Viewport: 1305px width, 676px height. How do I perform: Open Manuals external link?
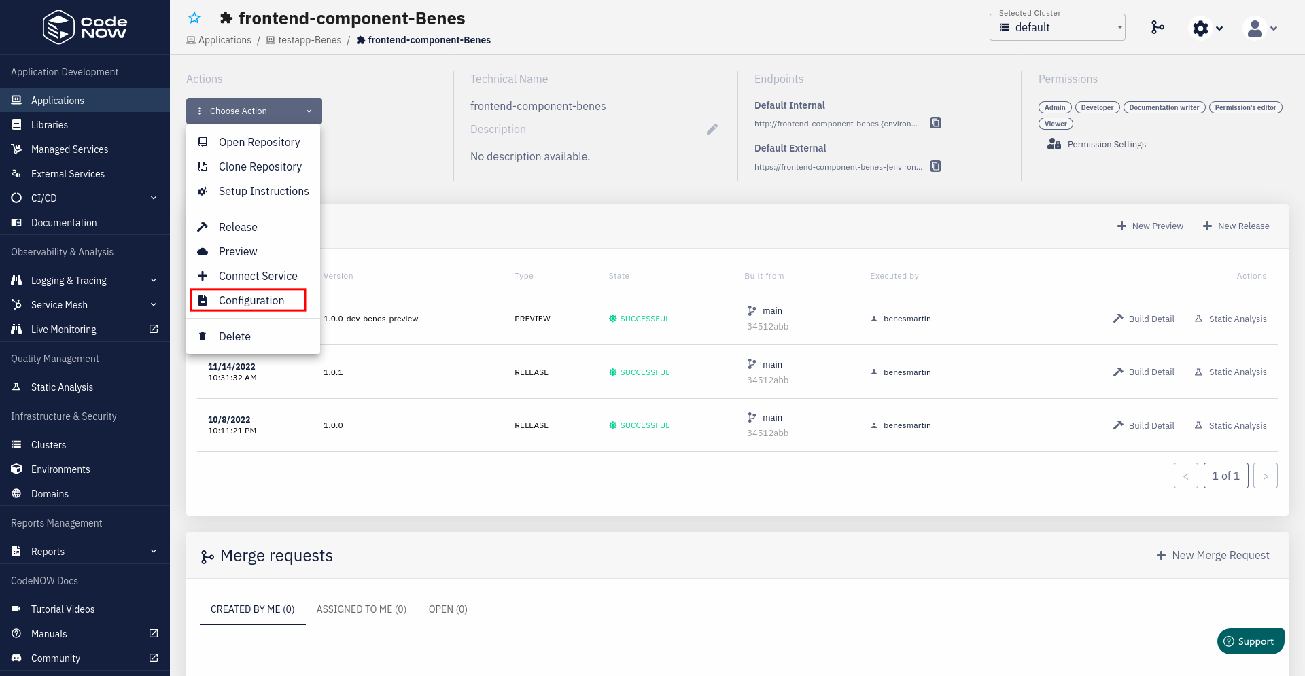85,633
